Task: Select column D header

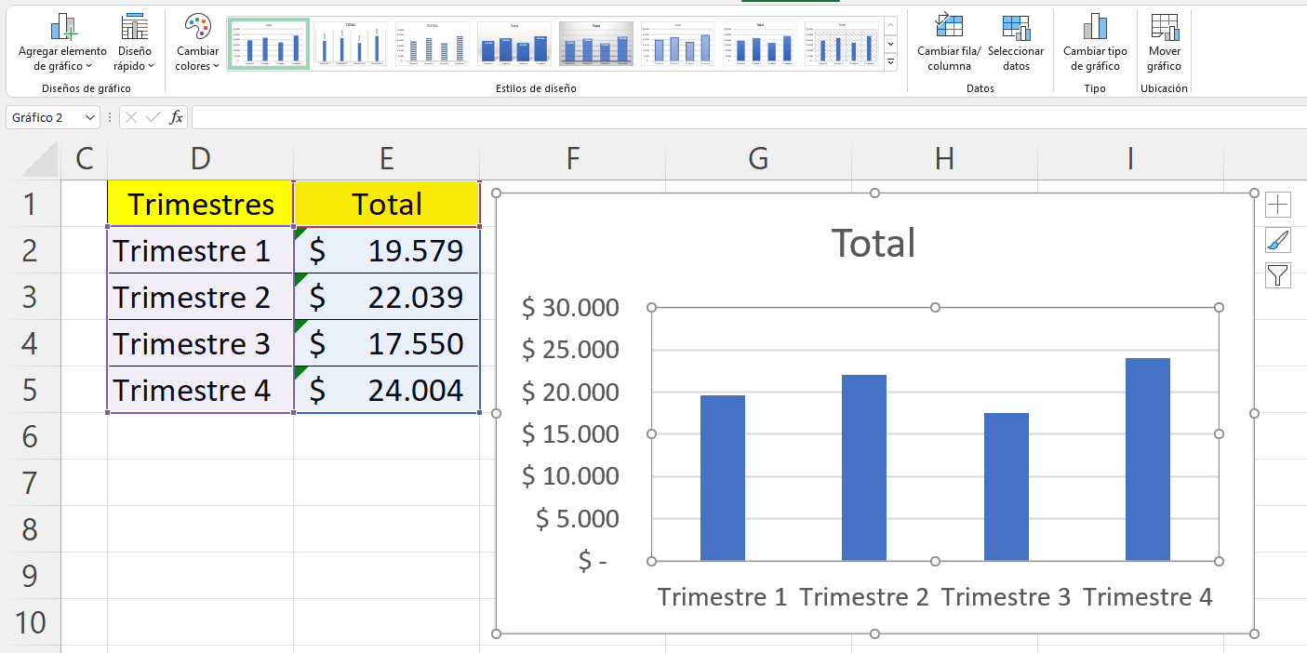Action: pos(200,159)
